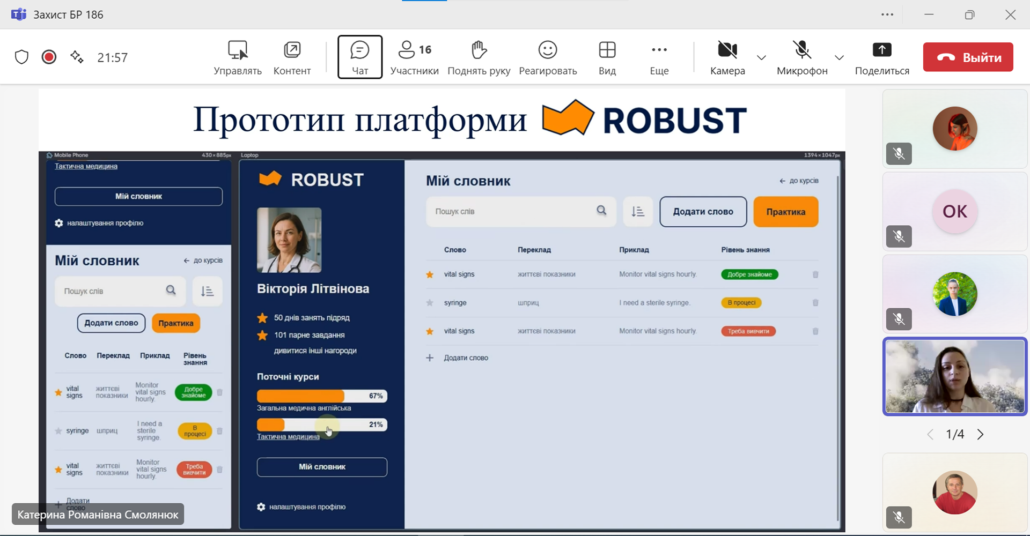Select the OK participant tile
This screenshot has height=536, width=1030.
[x=954, y=211]
